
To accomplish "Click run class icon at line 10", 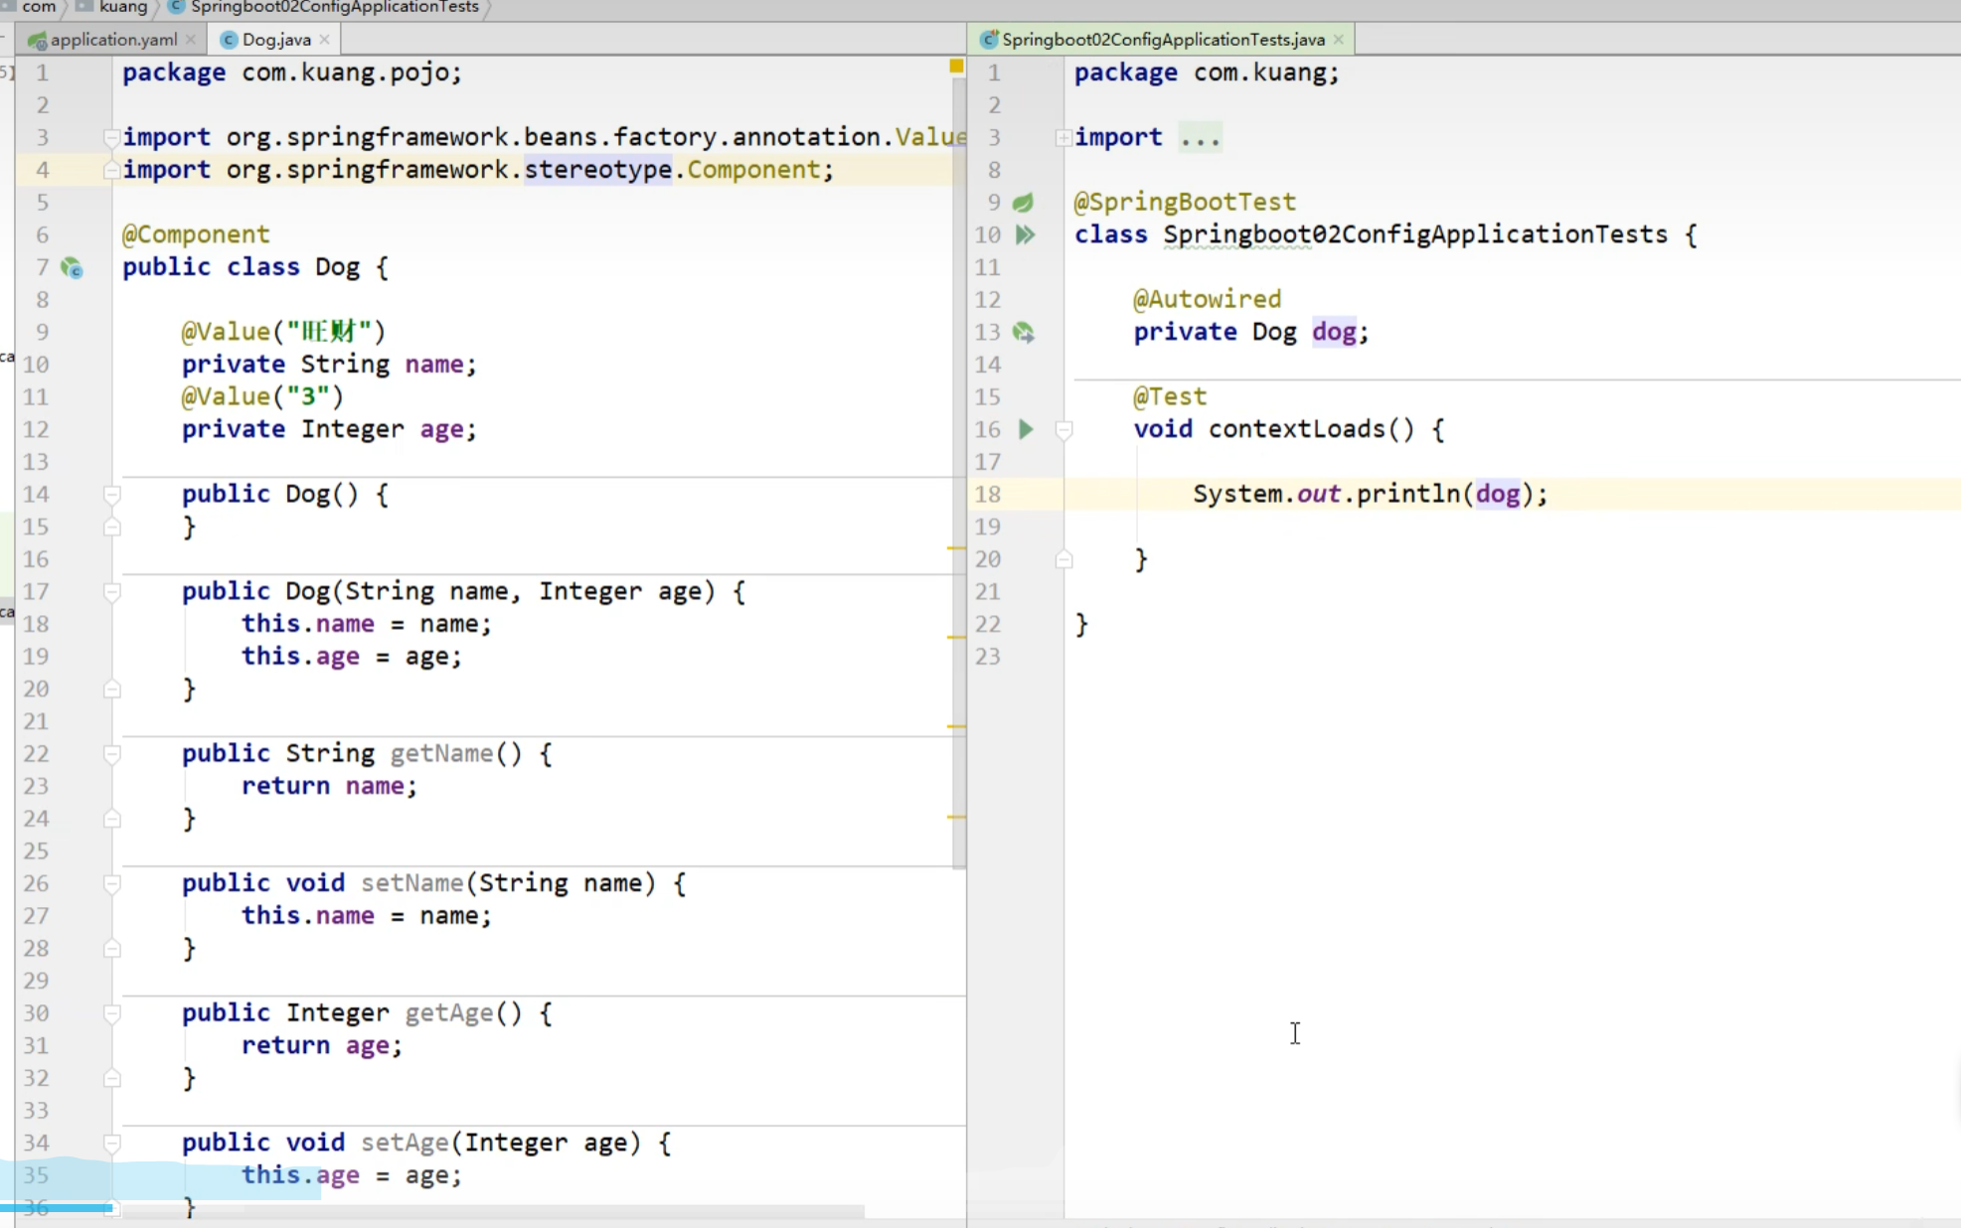I will click(x=1025, y=234).
